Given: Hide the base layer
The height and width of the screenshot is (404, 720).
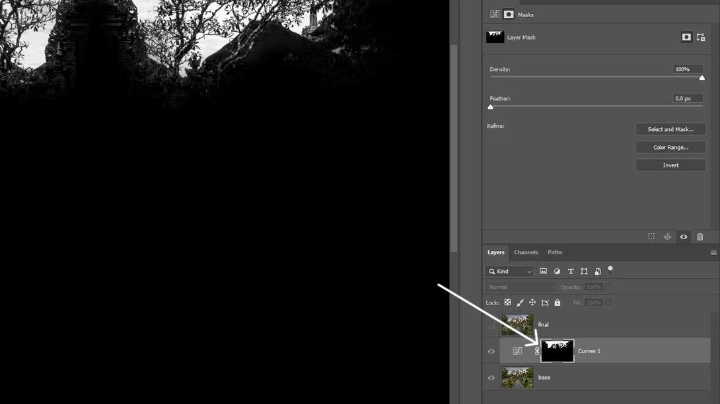Looking at the screenshot, I should (x=491, y=377).
